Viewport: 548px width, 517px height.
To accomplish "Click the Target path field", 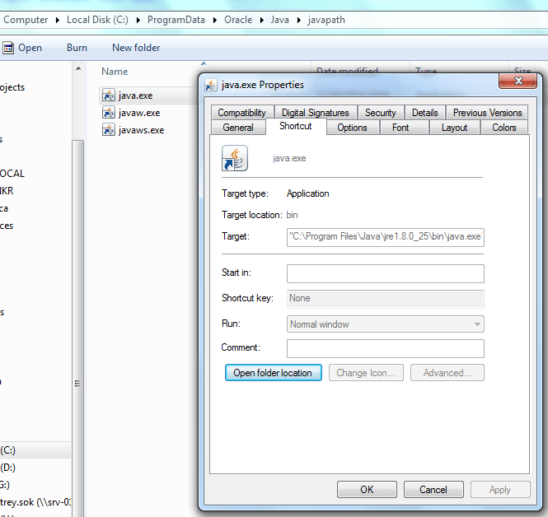I will pyautogui.click(x=386, y=237).
